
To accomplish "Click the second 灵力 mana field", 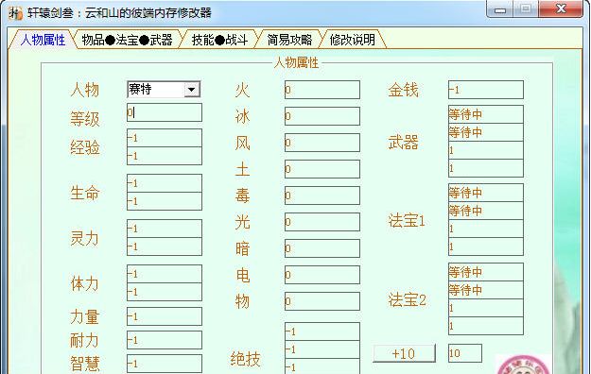I will [x=165, y=246].
